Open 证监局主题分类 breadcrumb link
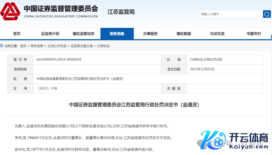 click(82, 46)
